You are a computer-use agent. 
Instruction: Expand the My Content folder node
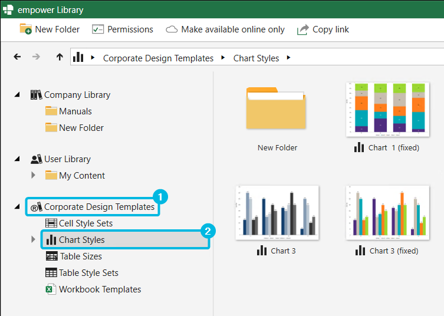pos(33,175)
